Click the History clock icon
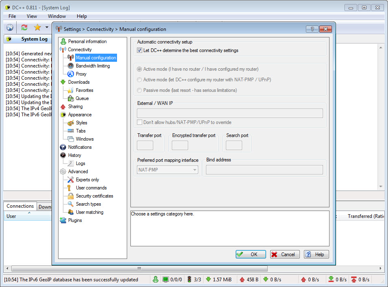The image size is (388, 287). click(x=63, y=155)
